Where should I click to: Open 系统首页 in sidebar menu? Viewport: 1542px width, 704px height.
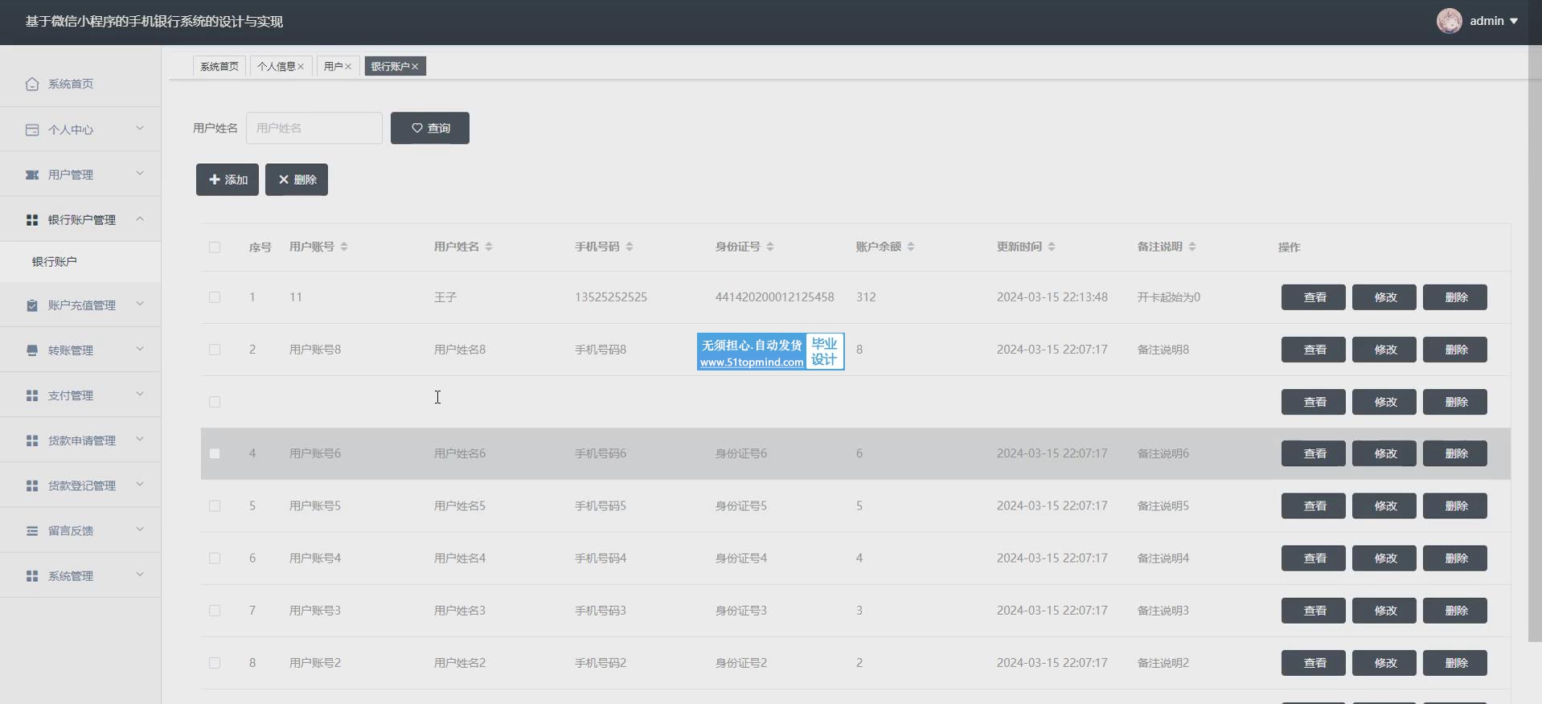tap(80, 84)
